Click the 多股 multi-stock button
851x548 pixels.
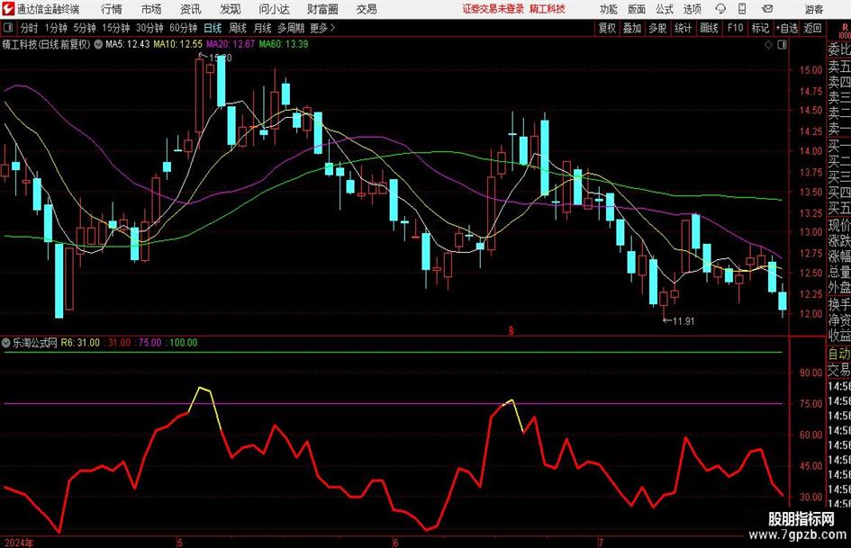pos(657,28)
